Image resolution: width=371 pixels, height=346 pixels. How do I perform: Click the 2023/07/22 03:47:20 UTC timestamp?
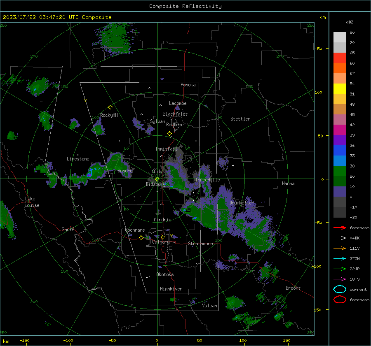(x=41, y=17)
